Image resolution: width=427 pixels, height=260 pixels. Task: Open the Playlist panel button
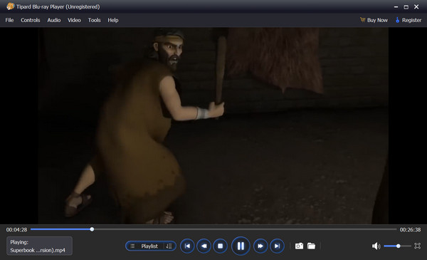point(149,246)
